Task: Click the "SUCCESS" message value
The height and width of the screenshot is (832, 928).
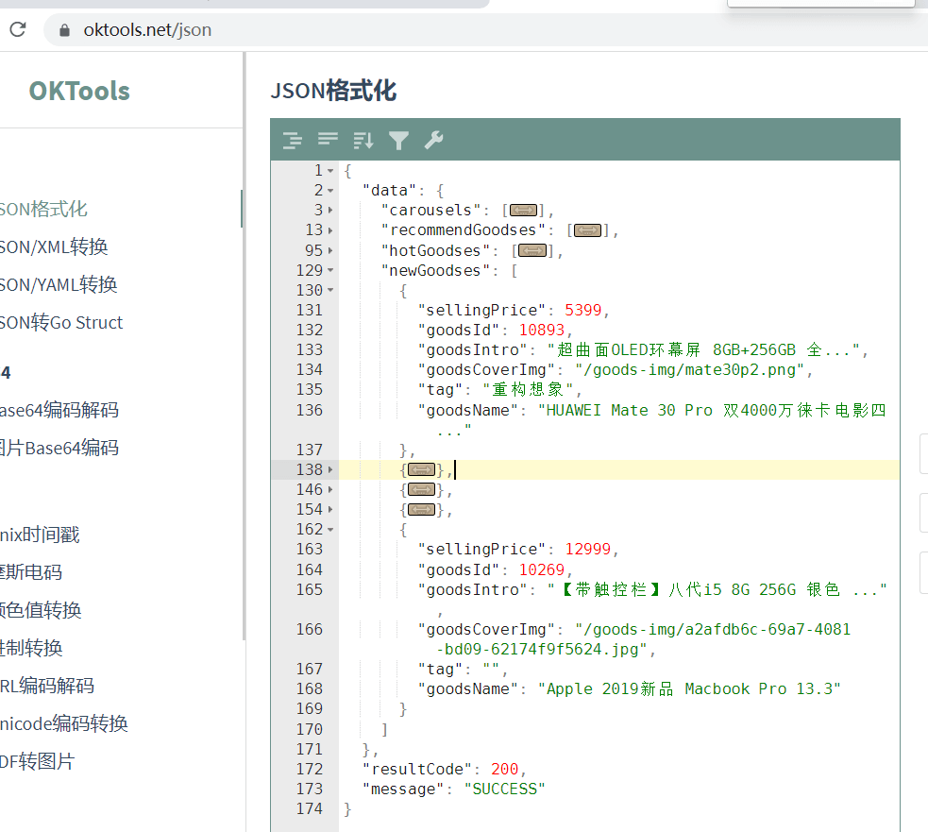Action: point(505,790)
